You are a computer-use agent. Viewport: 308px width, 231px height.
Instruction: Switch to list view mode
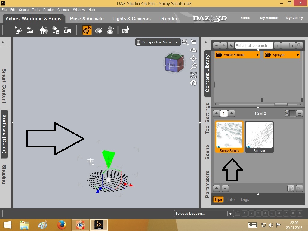point(300,113)
